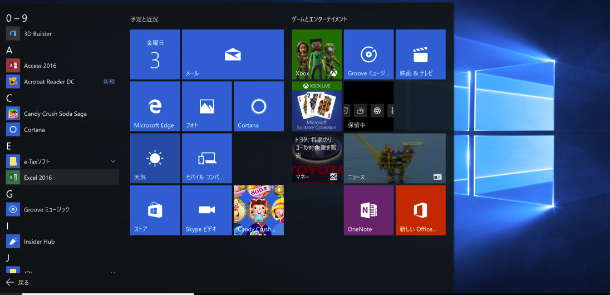
Task: Open the フォト tile
Action: [x=207, y=106]
